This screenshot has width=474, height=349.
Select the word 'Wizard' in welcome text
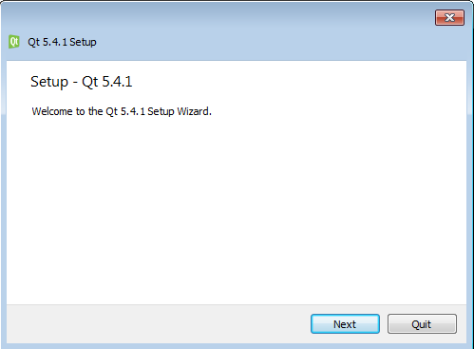(x=194, y=111)
